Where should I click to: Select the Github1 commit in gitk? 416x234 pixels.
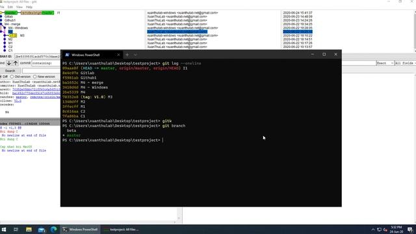point(10,20)
